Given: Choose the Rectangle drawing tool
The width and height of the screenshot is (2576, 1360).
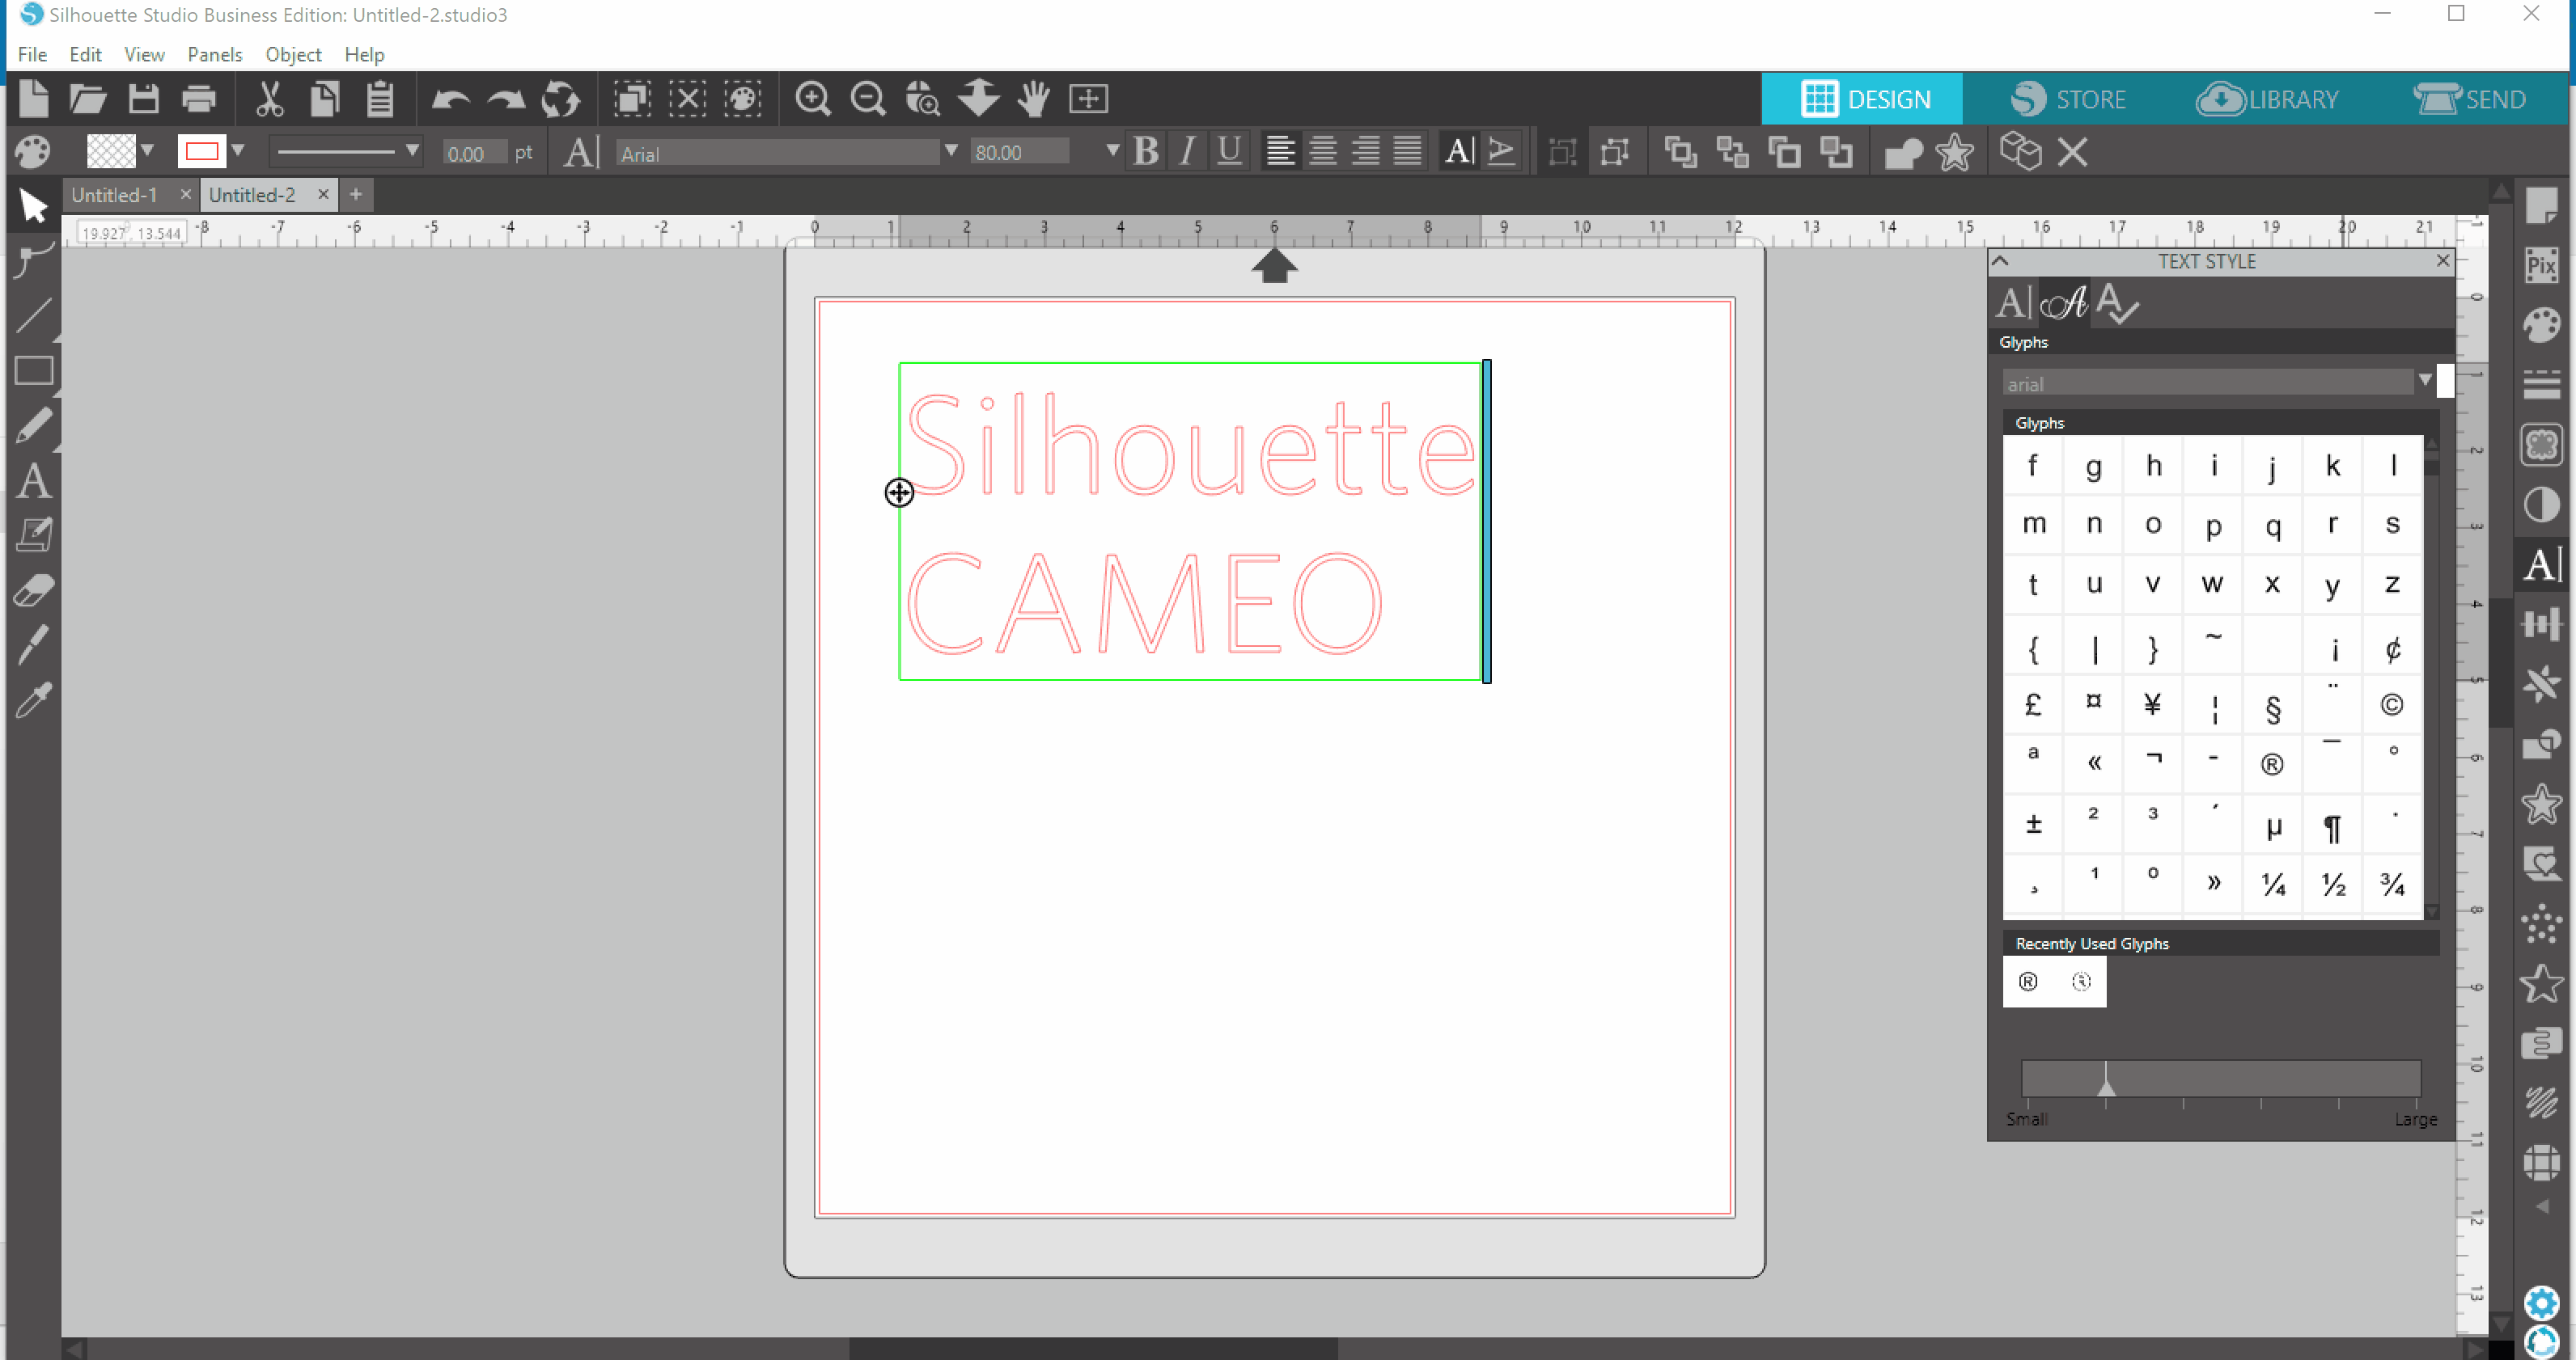Looking at the screenshot, I should coord(33,371).
